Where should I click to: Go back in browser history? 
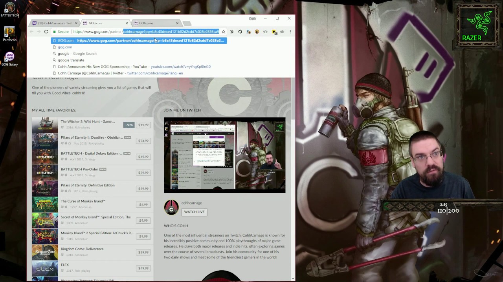pos(31,32)
